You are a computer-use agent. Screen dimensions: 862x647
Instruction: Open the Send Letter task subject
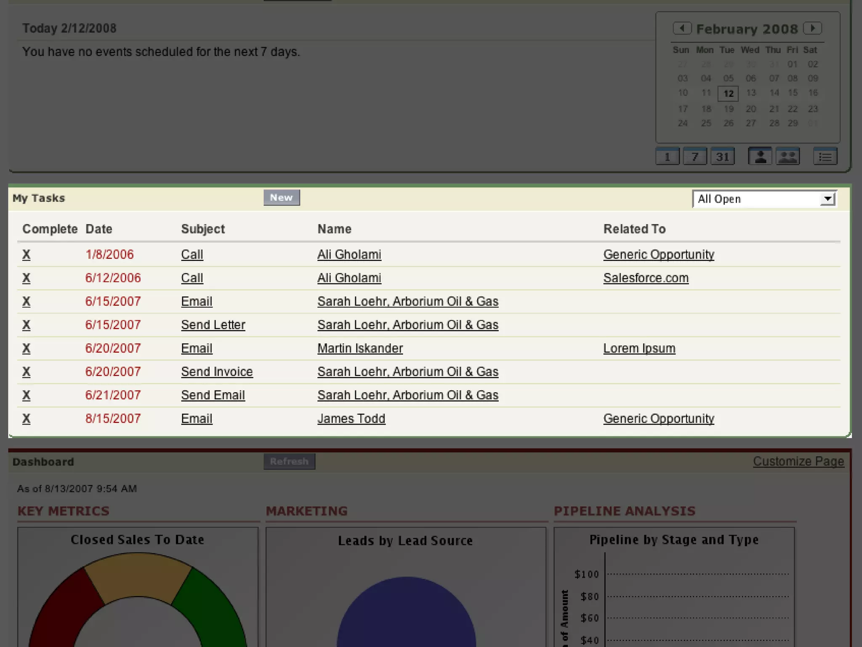(213, 325)
